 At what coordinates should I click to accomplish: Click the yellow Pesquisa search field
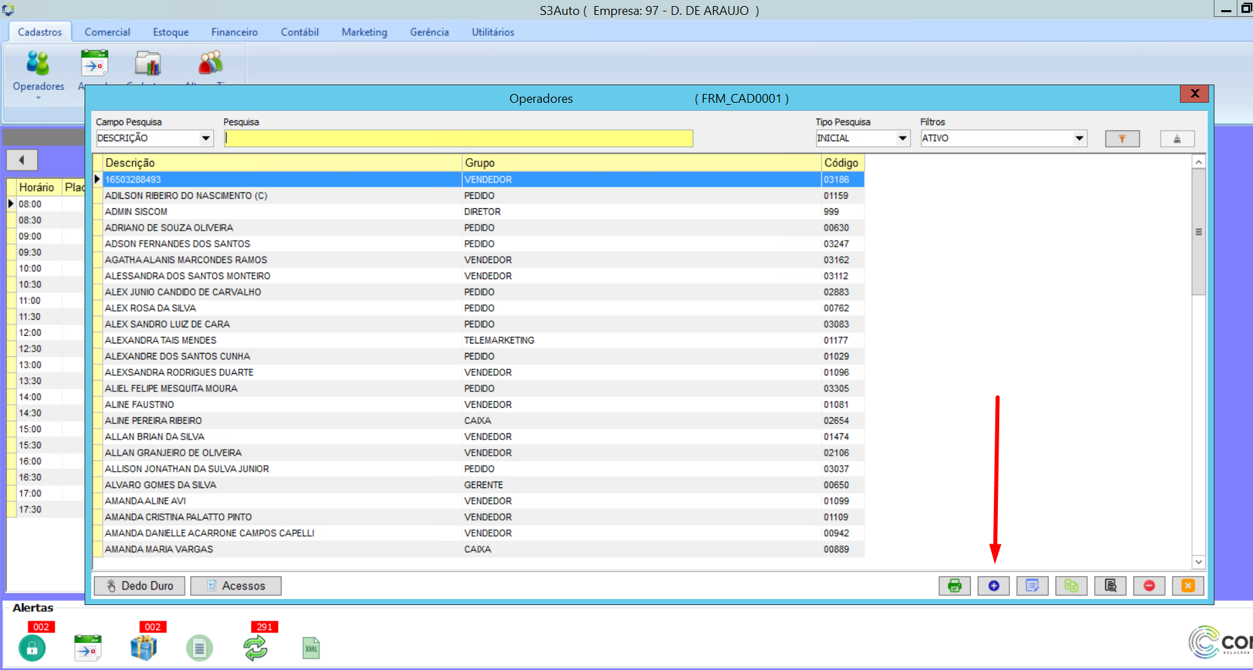pyautogui.click(x=458, y=139)
